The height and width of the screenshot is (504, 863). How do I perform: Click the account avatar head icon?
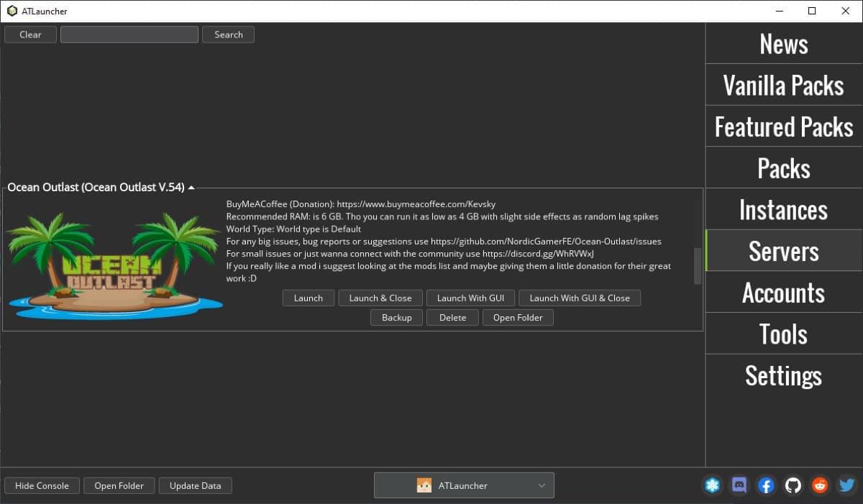[424, 485]
